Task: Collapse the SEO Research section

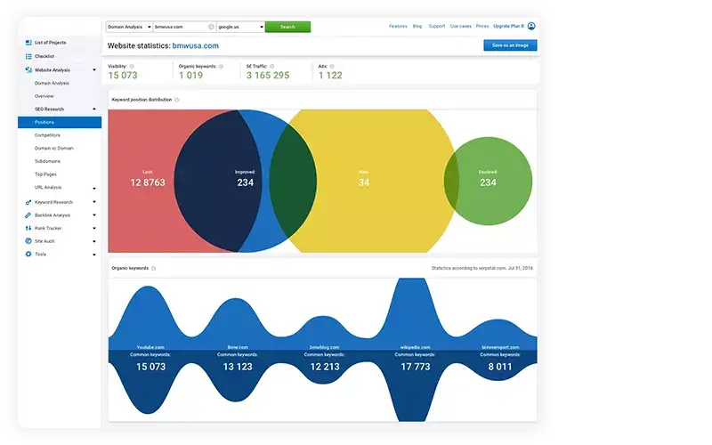Action: click(x=94, y=109)
